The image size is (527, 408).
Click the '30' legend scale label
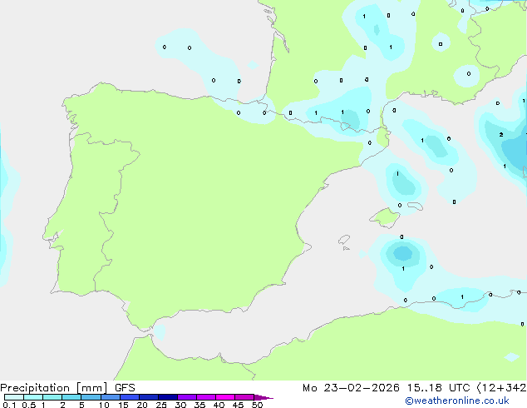click(x=180, y=405)
